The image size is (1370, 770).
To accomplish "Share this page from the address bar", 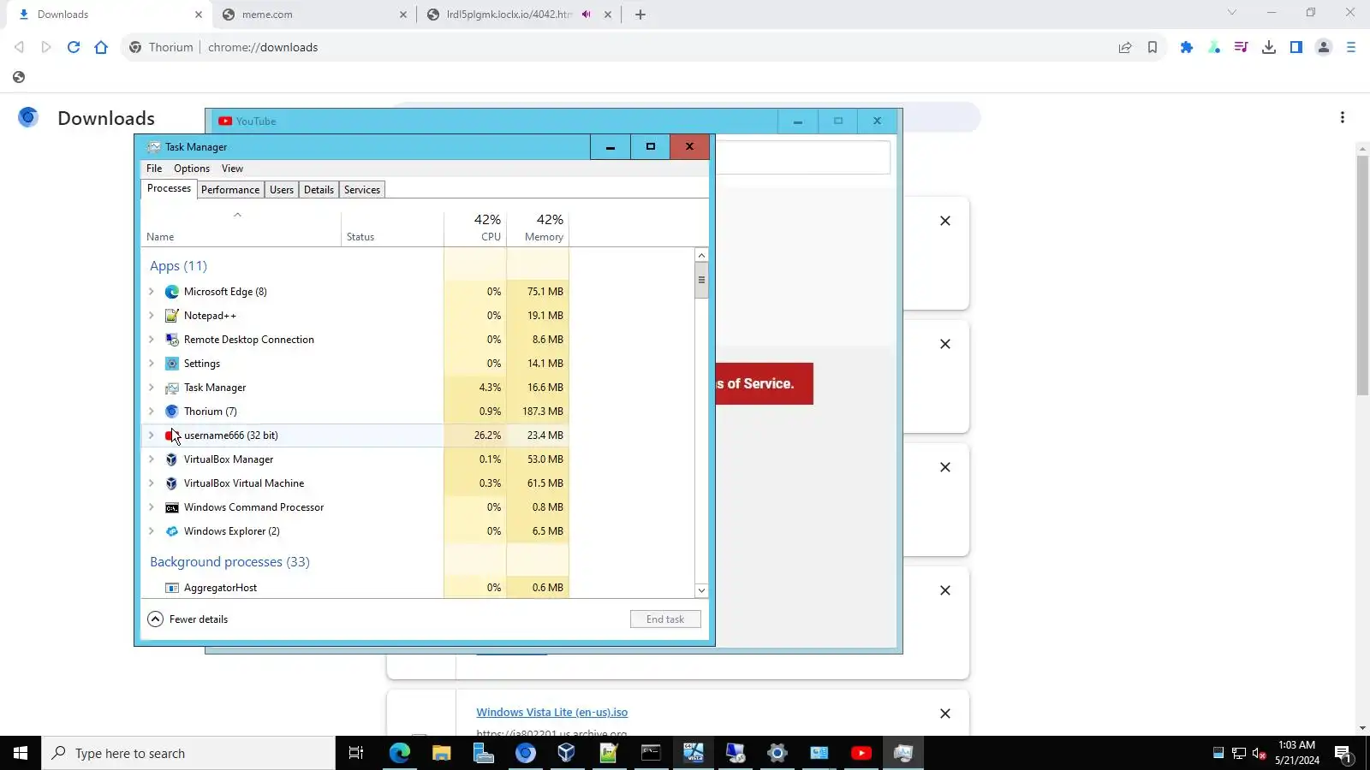I will coord(1125,47).
